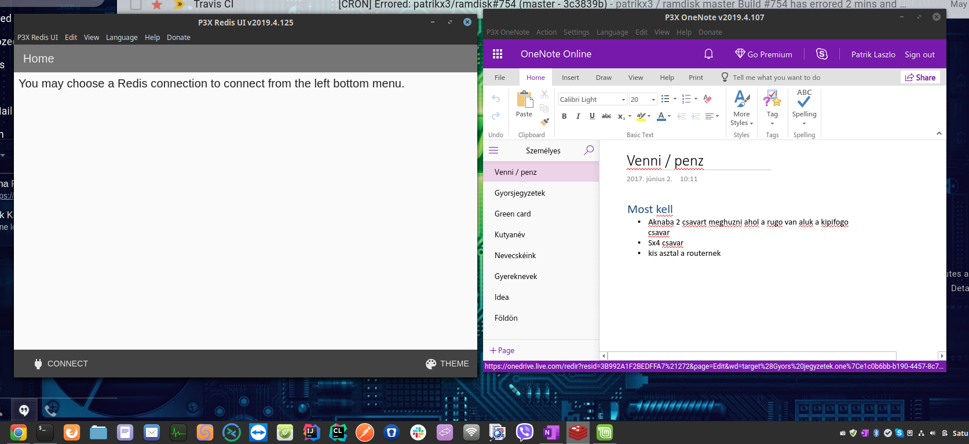Open the paragraph alignment dropdown

pos(712,116)
